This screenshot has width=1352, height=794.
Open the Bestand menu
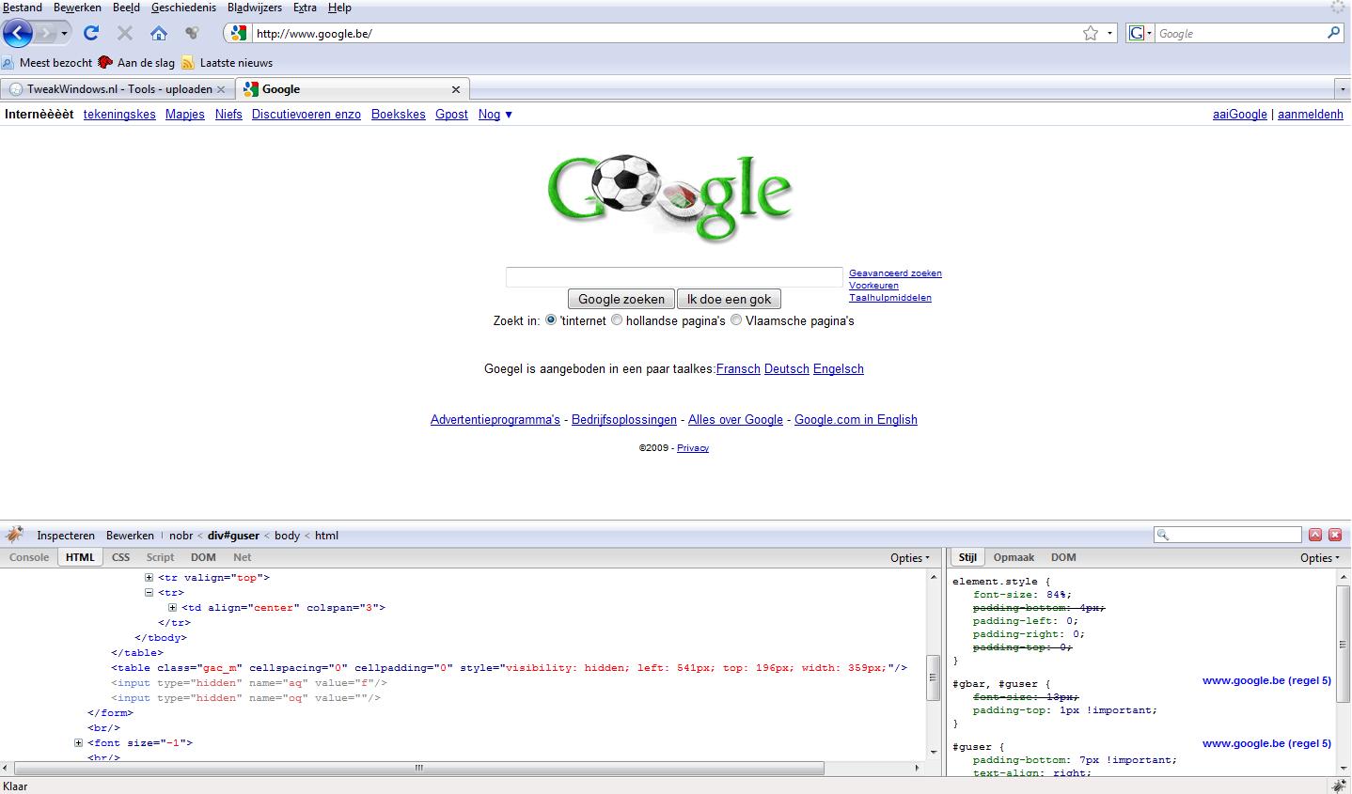(x=23, y=8)
